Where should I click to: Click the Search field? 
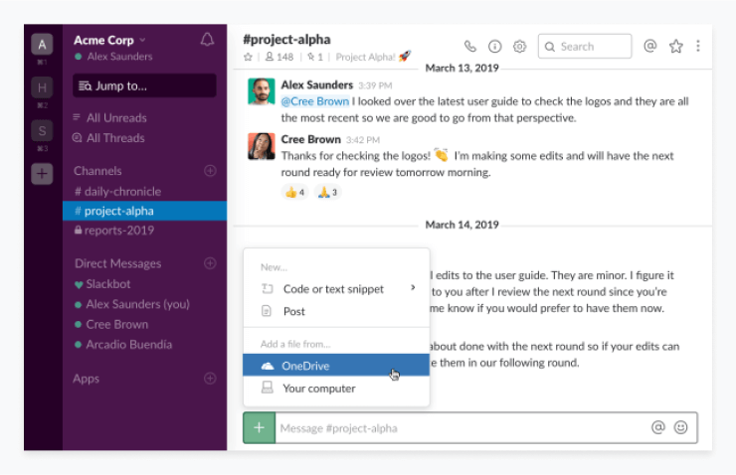point(585,47)
